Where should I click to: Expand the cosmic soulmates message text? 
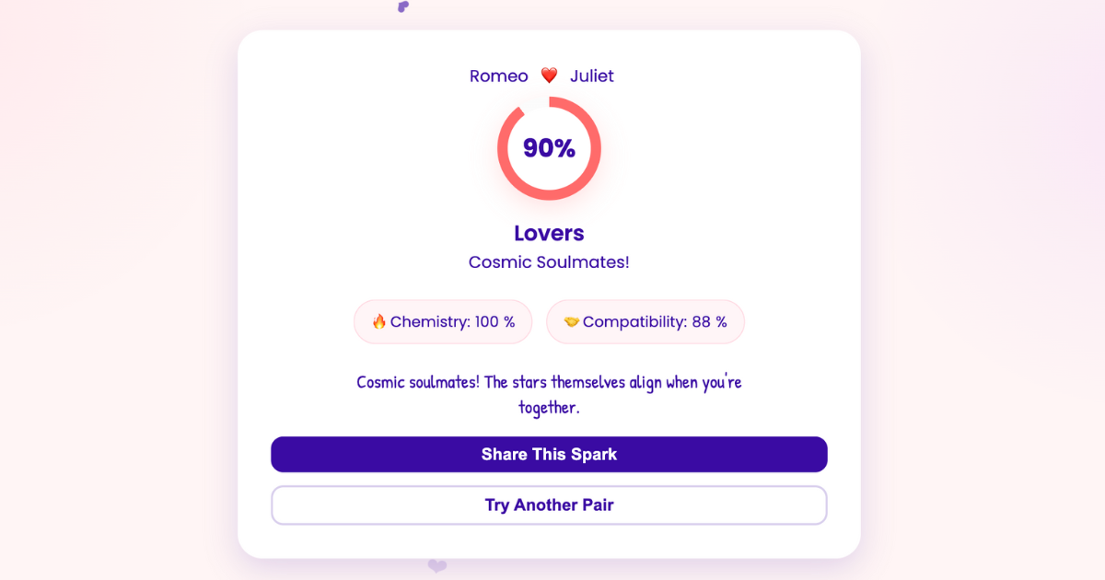click(549, 394)
